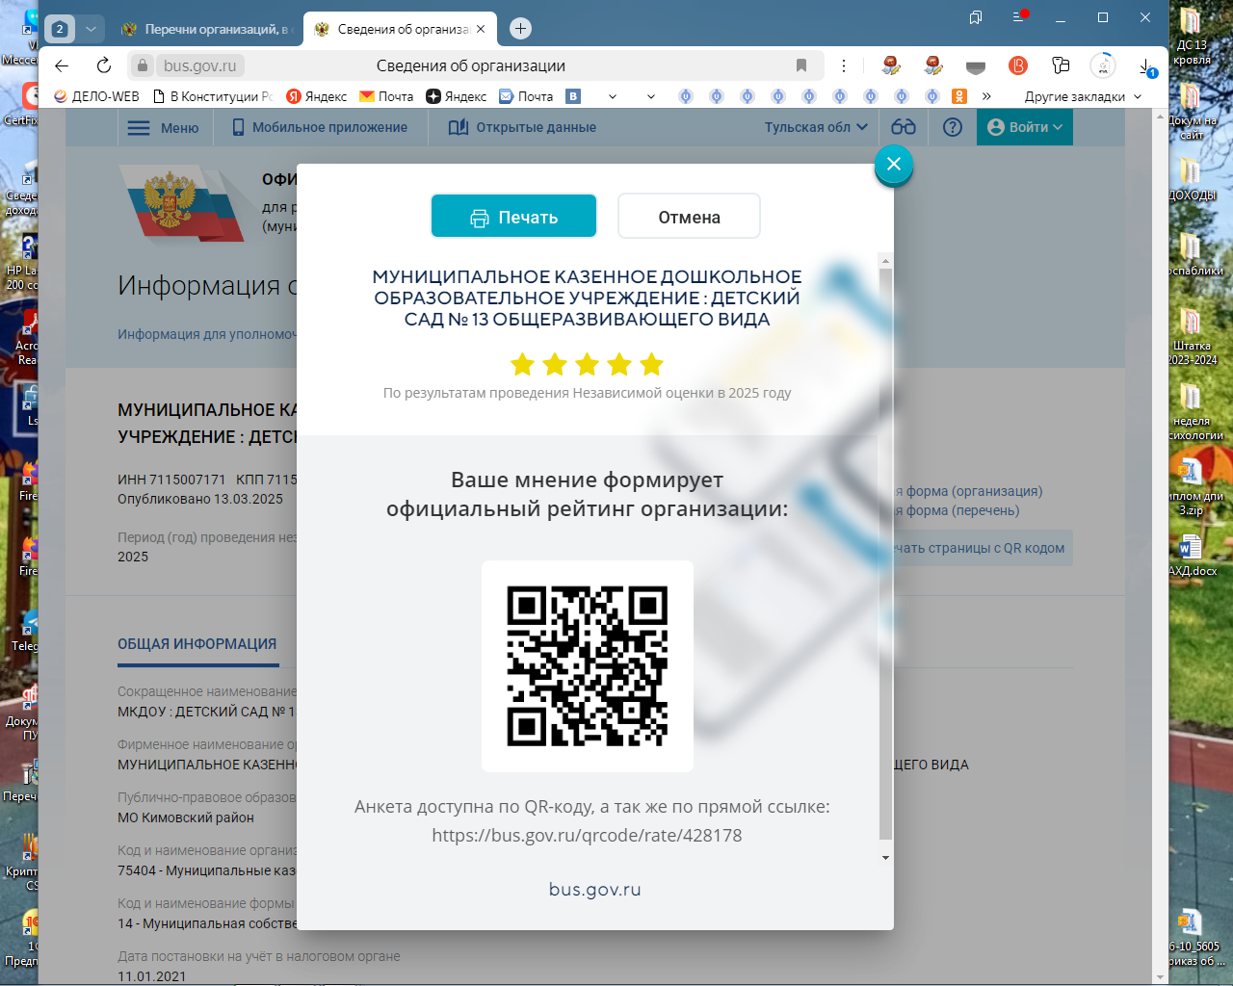
Task: Reload the bus.gov.ru page
Action: click(104, 65)
